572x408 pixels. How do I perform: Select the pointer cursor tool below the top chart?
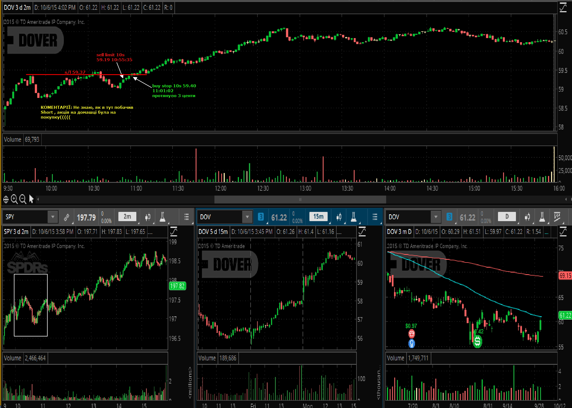coord(31,199)
